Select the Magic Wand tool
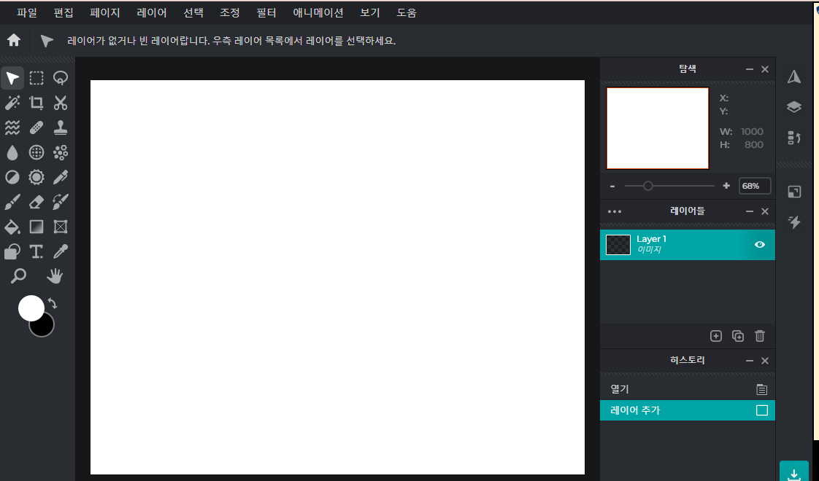819x481 pixels. pyautogui.click(x=12, y=103)
